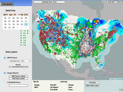Switch to the Time Series tab
This screenshot has height=92, width=123.
7,4
